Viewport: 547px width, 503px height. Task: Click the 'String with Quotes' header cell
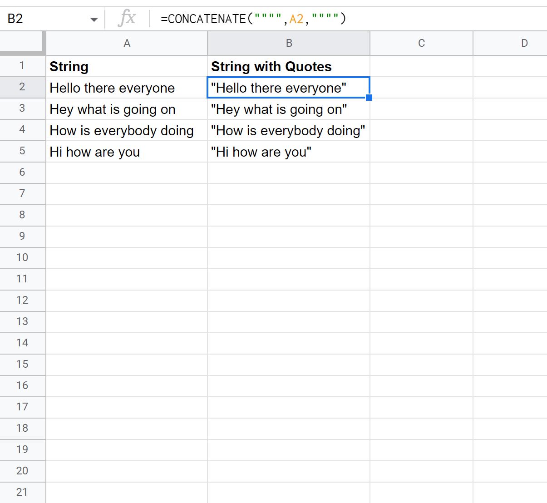(x=289, y=66)
